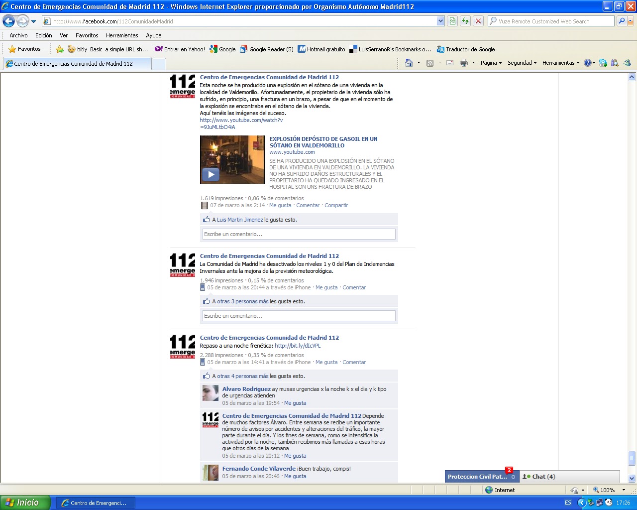This screenshot has height=510, width=637.
Task: Open the Edición menu
Action: (44, 35)
